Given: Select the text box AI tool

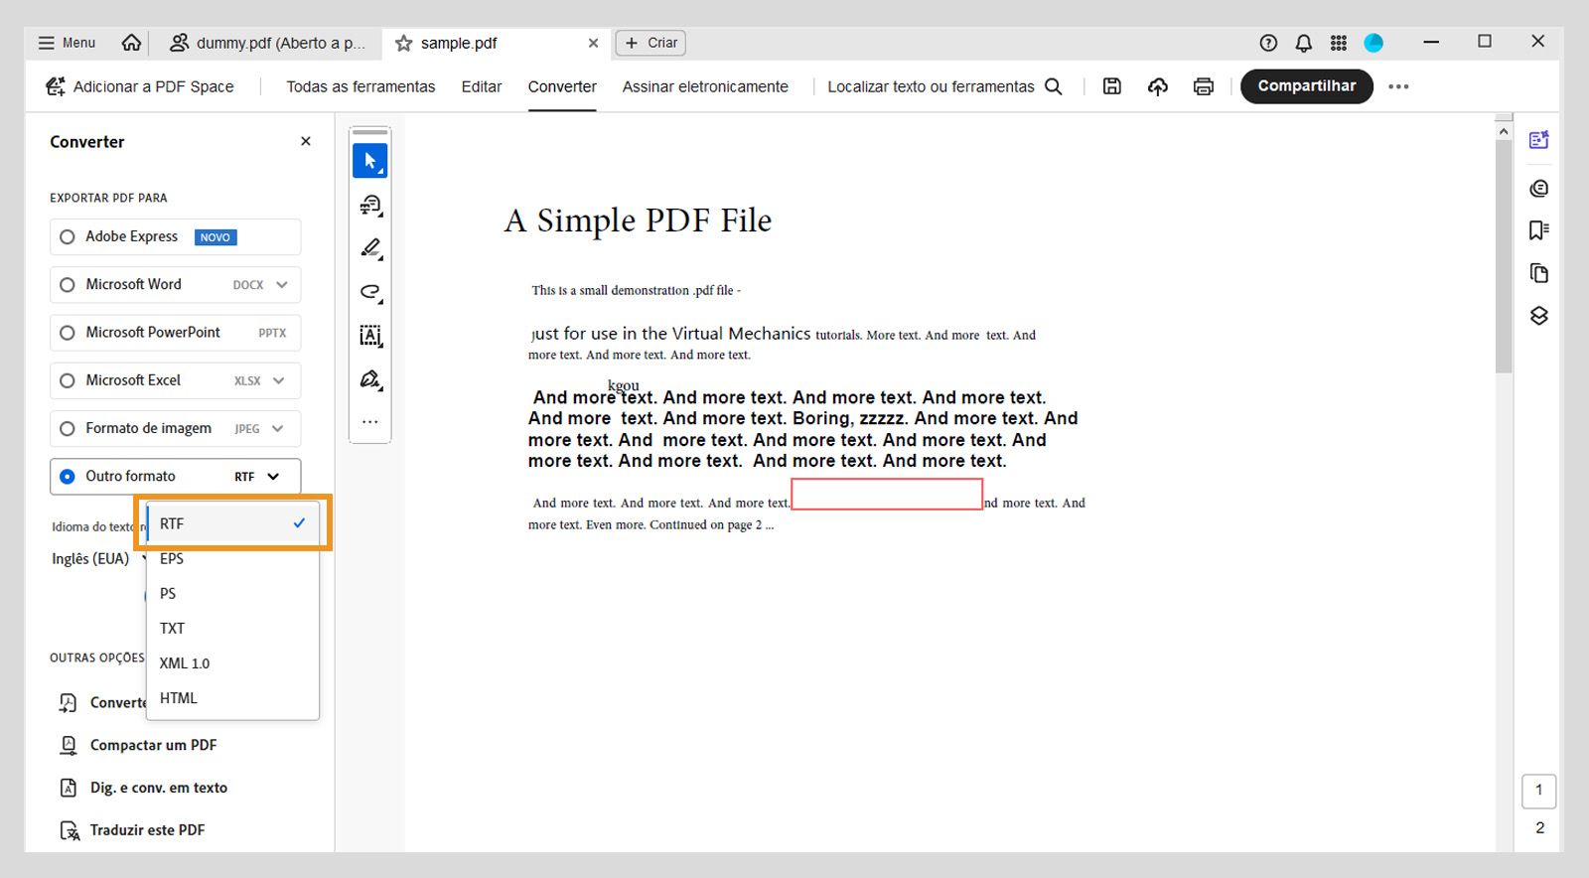Looking at the screenshot, I should coord(370,336).
